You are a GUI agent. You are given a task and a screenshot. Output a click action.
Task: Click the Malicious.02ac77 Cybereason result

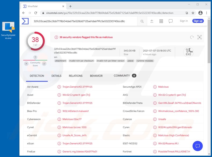(72, 119)
